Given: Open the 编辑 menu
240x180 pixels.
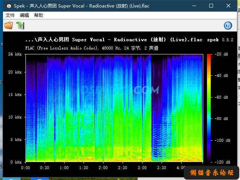Looking at the screenshot, I should tap(24, 15).
